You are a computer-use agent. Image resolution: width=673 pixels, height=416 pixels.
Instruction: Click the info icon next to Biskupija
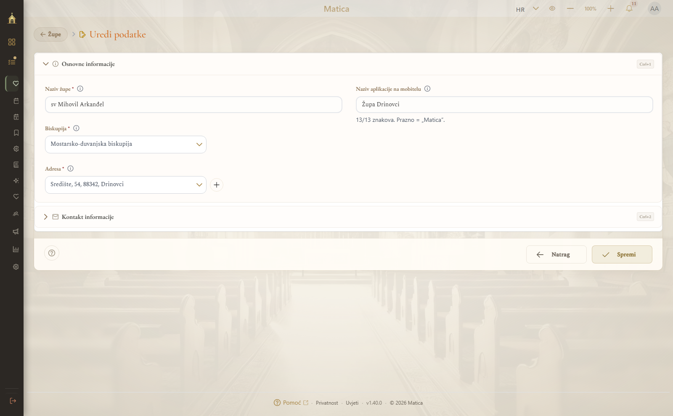tap(76, 128)
